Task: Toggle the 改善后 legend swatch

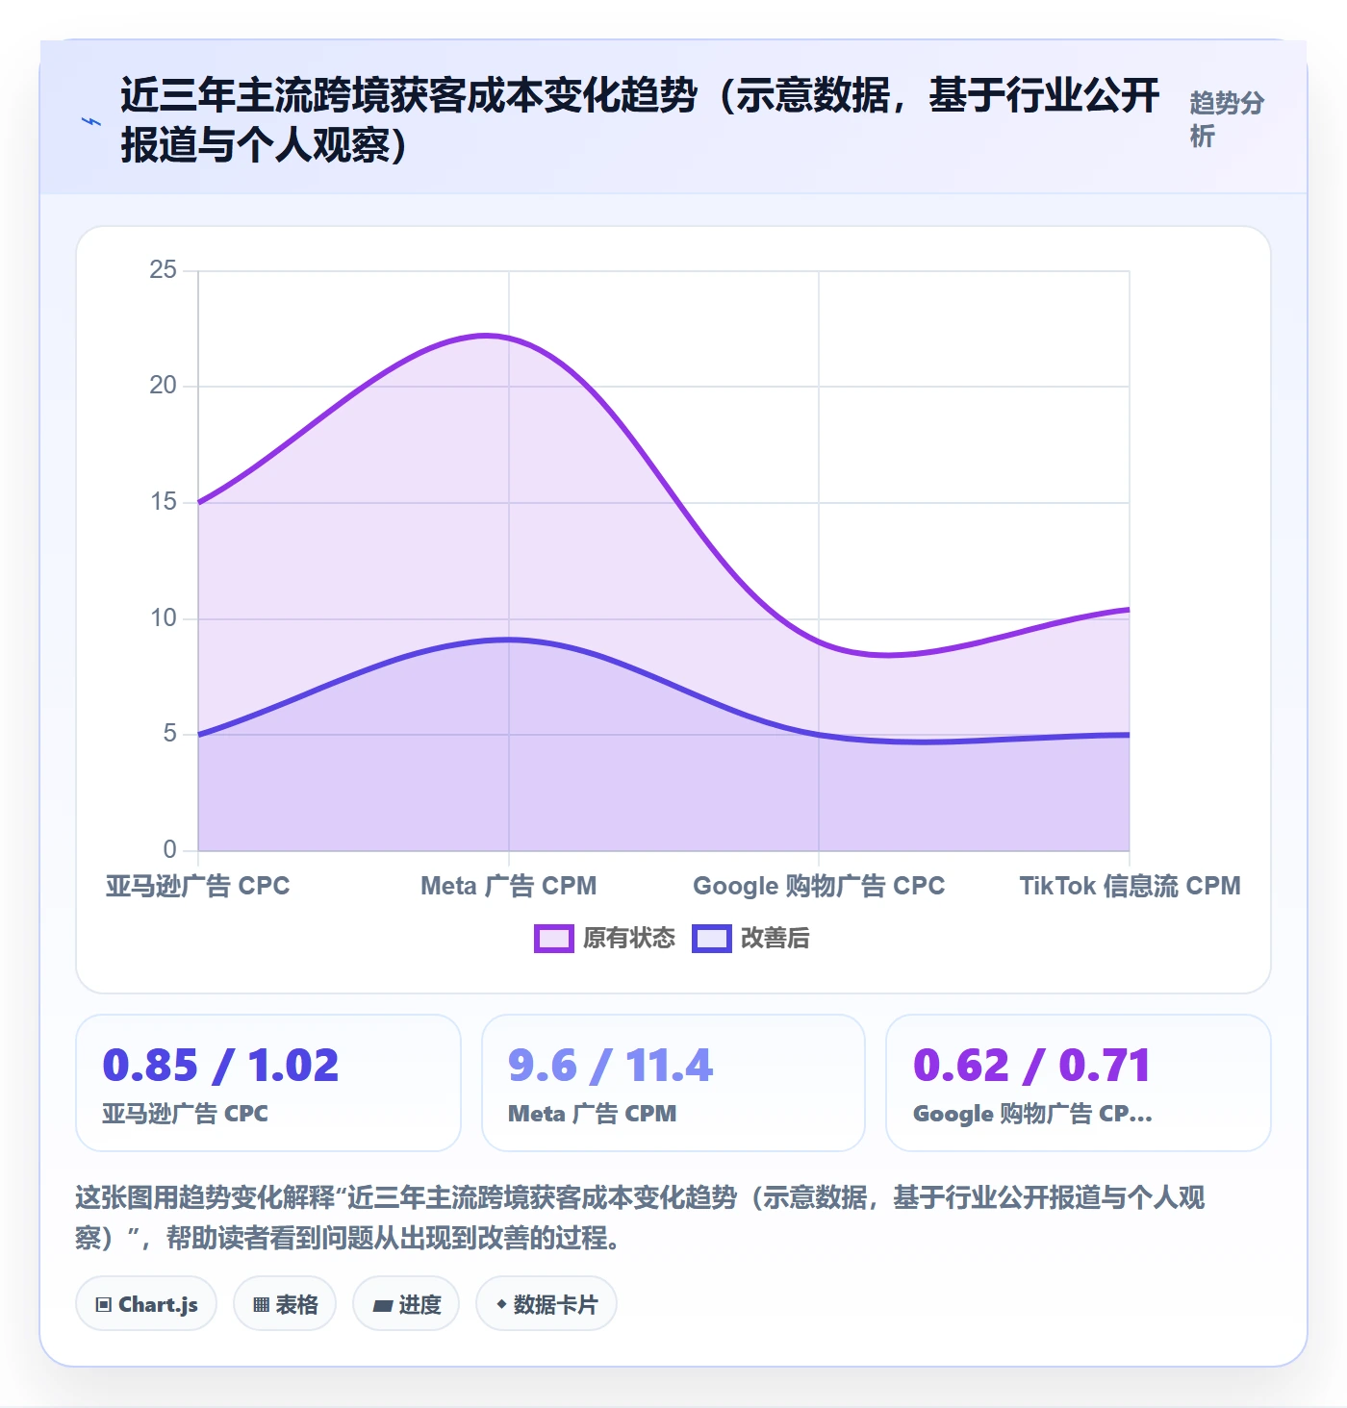Action: (x=712, y=939)
